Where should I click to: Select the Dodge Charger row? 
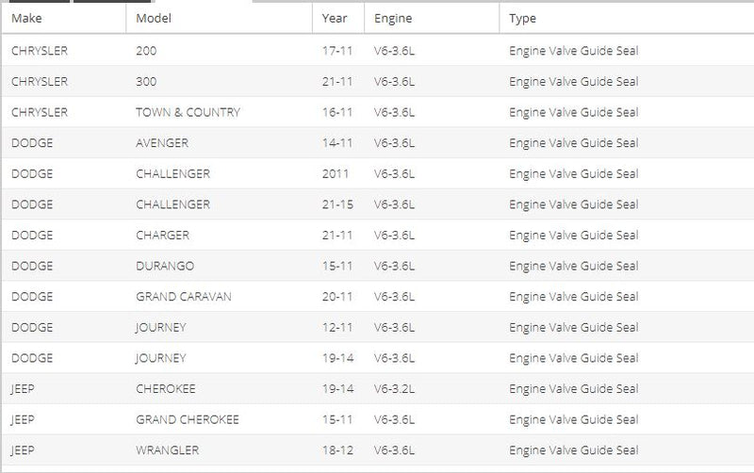click(378, 235)
